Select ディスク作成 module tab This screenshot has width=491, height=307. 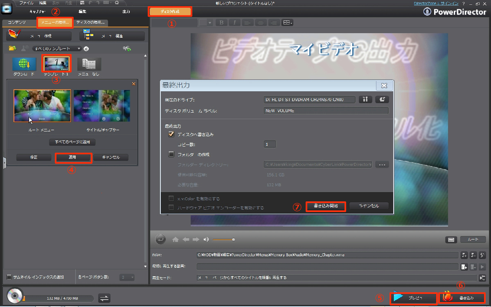[170, 11]
